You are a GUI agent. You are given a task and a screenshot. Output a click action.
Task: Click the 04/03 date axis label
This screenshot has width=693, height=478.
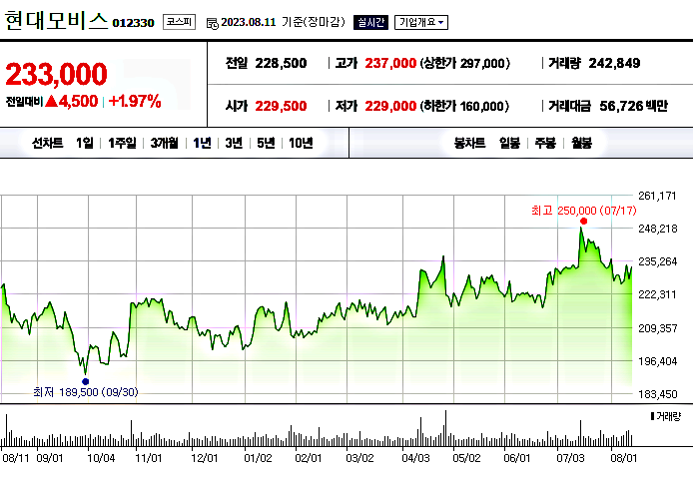coord(415,458)
